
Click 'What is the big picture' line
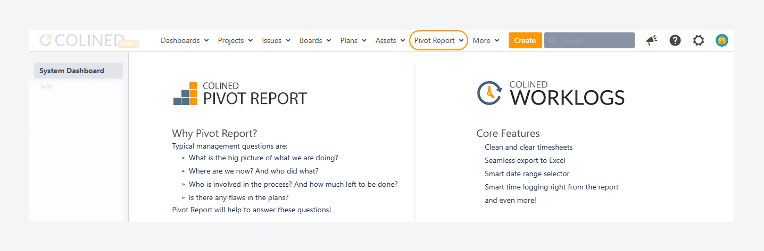(x=263, y=158)
